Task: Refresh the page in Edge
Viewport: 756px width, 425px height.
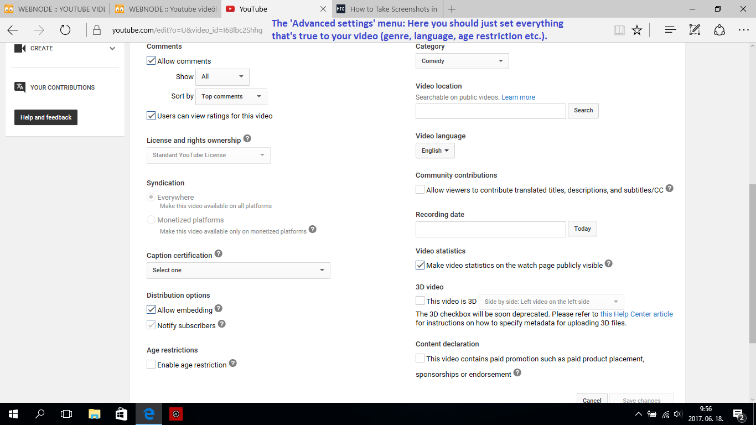Action: coord(65,30)
